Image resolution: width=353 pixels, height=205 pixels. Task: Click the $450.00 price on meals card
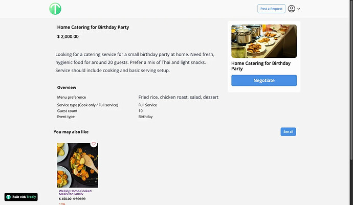point(65,199)
